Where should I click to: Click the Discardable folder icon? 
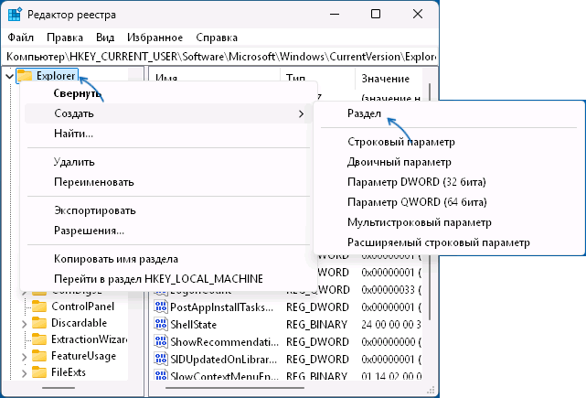(39, 323)
